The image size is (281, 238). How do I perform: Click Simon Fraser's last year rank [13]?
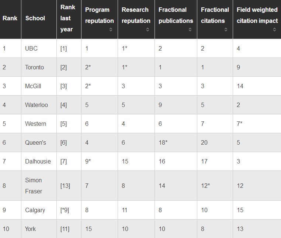tap(65, 186)
